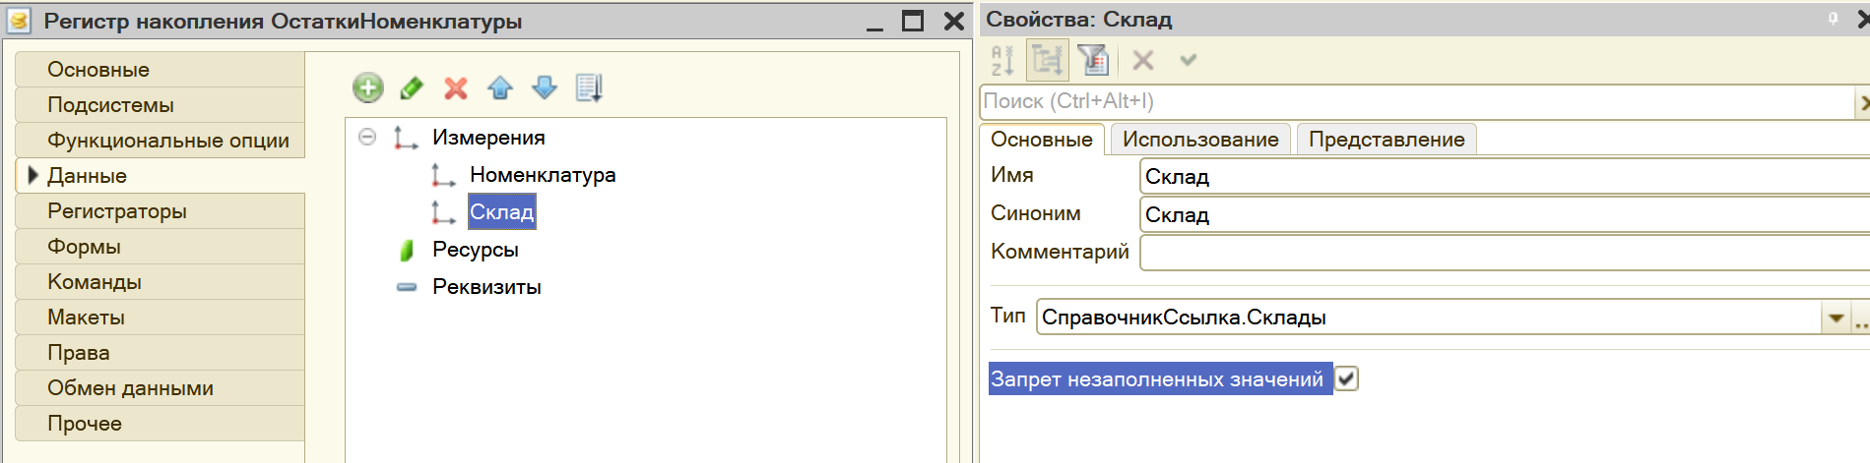This screenshot has height=463, width=1870.
Task: Switch to the Представление tab
Action: click(1386, 140)
